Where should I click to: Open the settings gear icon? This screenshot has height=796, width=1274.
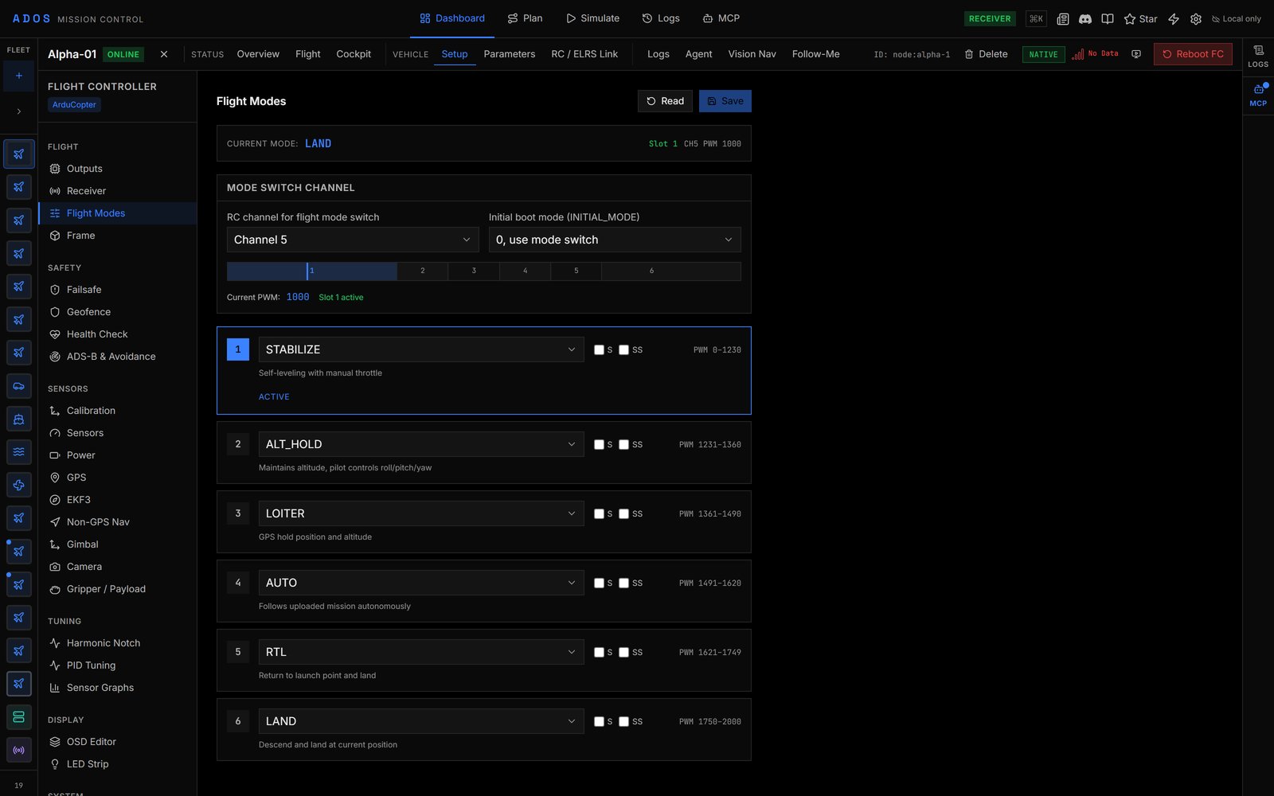tap(1195, 18)
